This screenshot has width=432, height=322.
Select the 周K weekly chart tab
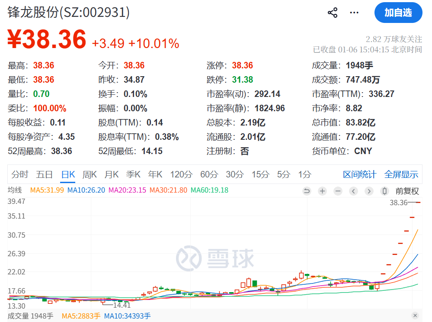coord(90,174)
